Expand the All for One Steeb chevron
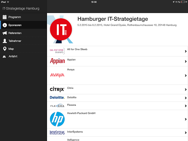The height and width of the screenshot is (141, 188). point(186,51)
